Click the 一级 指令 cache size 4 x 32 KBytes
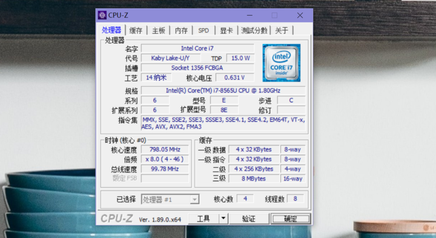 coord(254,159)
